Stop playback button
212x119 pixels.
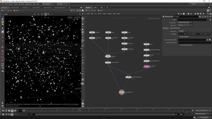(9, 111)
